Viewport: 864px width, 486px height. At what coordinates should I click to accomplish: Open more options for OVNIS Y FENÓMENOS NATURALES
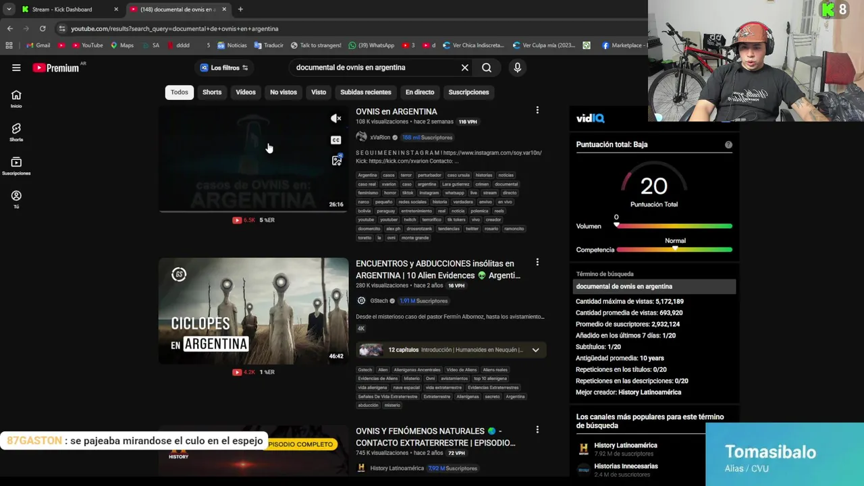pos(537,429)
